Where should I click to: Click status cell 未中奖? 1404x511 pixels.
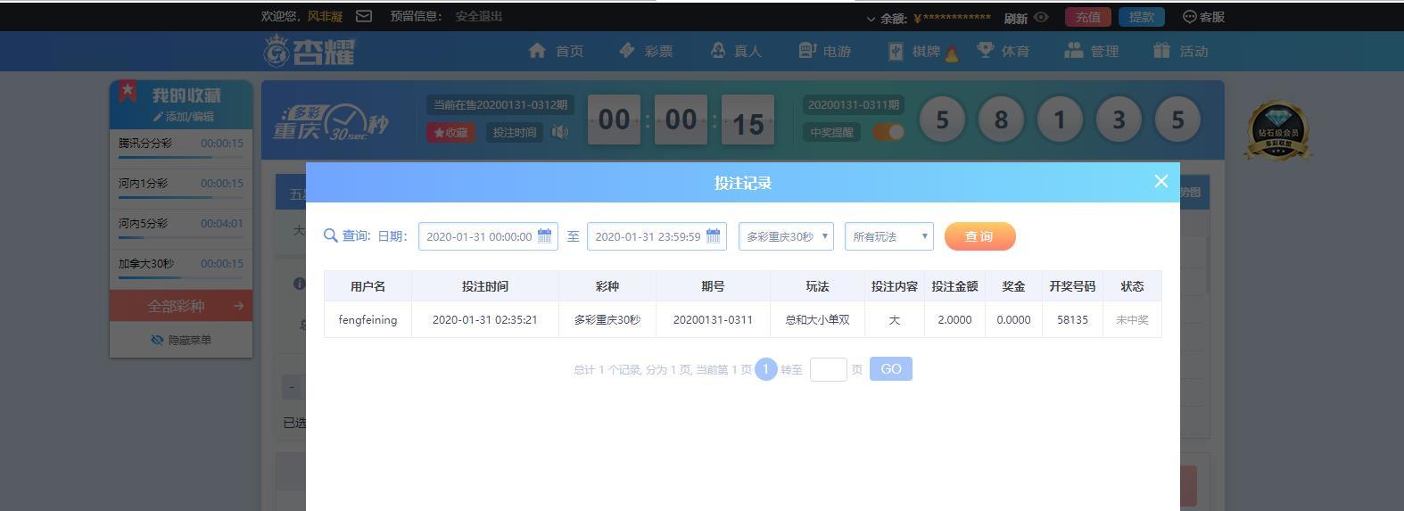click(1132, 319)
